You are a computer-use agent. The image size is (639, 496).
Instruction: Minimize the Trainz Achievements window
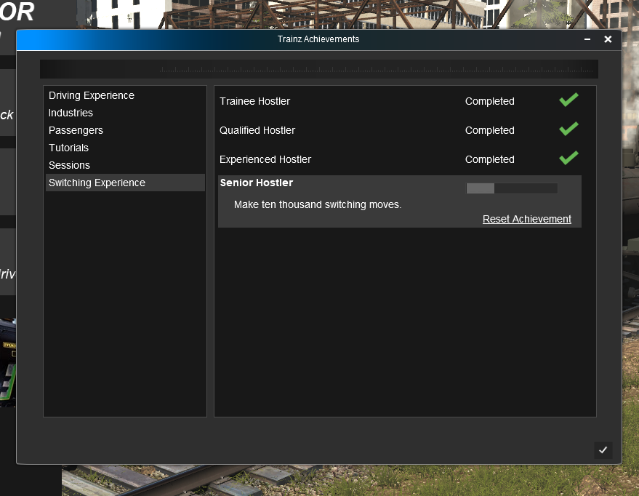587,39
